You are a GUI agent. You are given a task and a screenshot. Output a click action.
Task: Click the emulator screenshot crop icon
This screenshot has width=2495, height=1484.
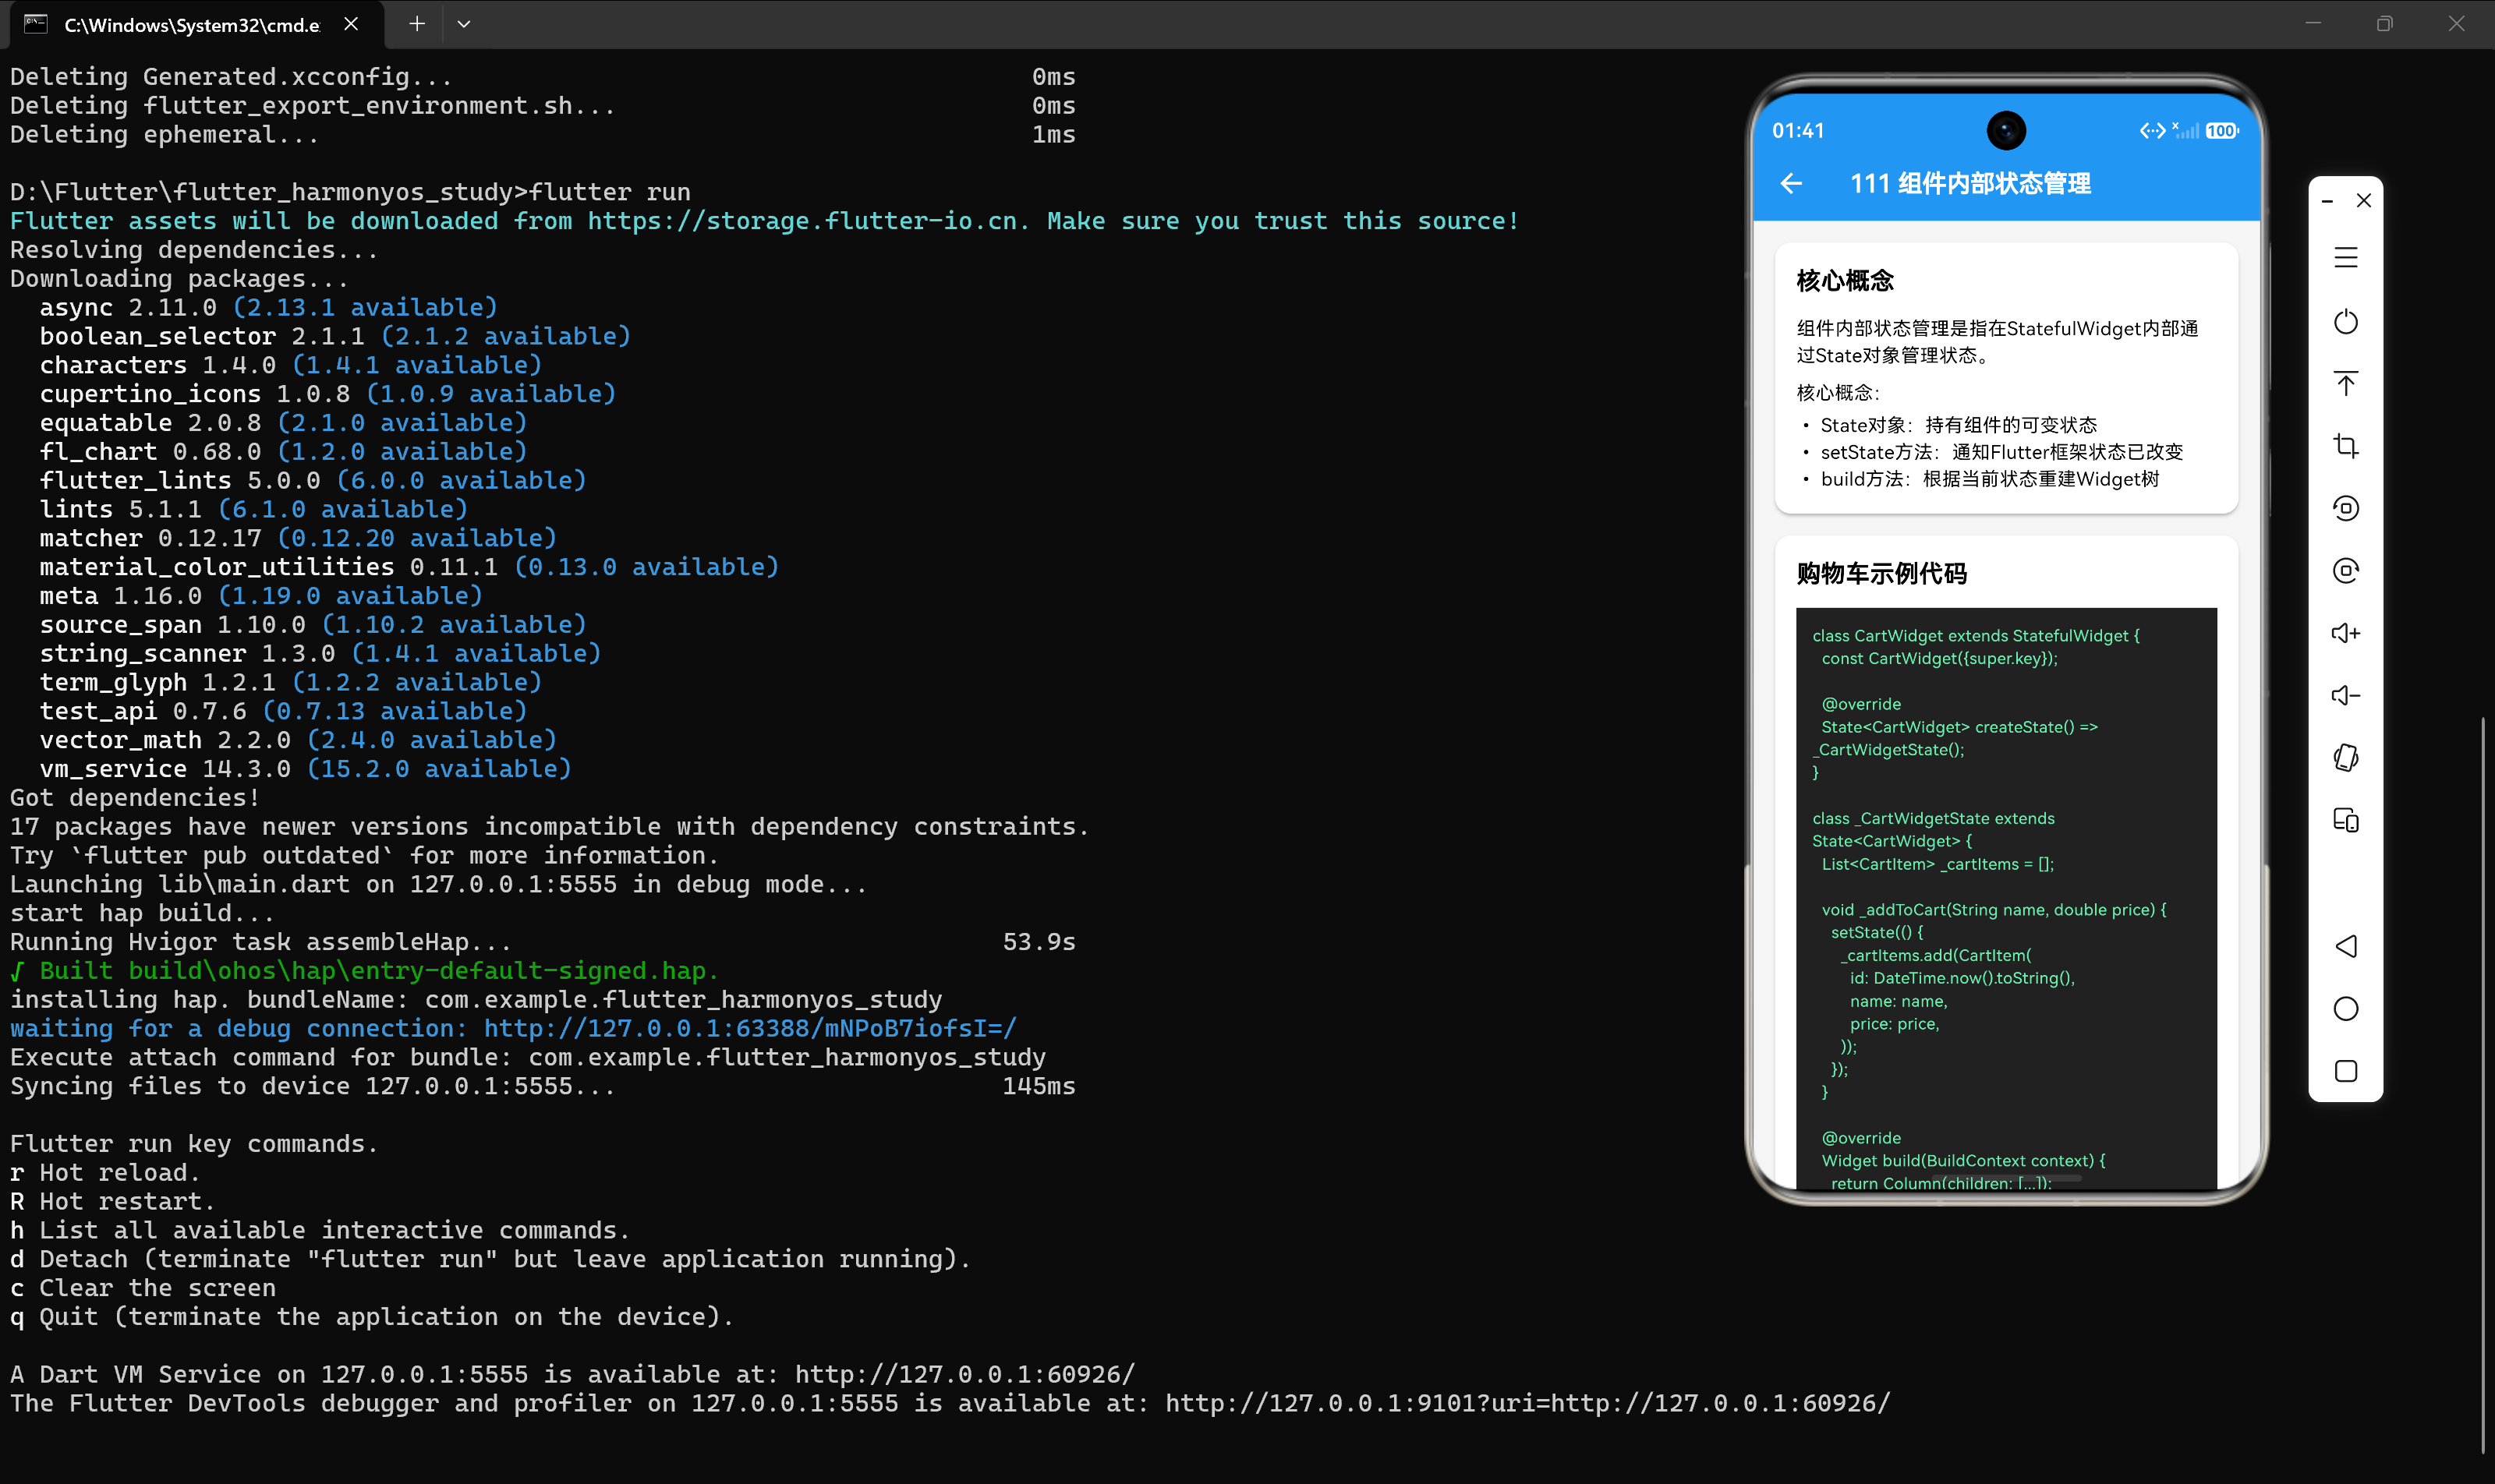pos(2346,446)
